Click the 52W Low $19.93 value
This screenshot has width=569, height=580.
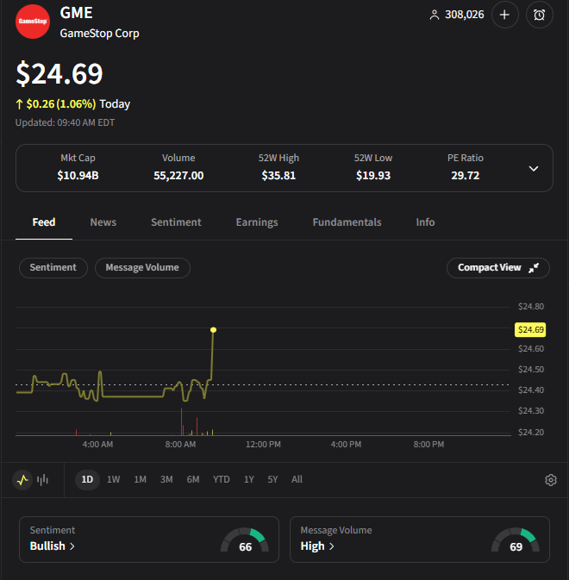tap(373, 175)
